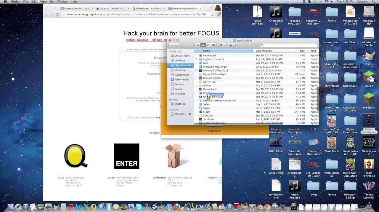
Task: Expand the LogMeIn Hamachi folder
Action: [196, 59]
